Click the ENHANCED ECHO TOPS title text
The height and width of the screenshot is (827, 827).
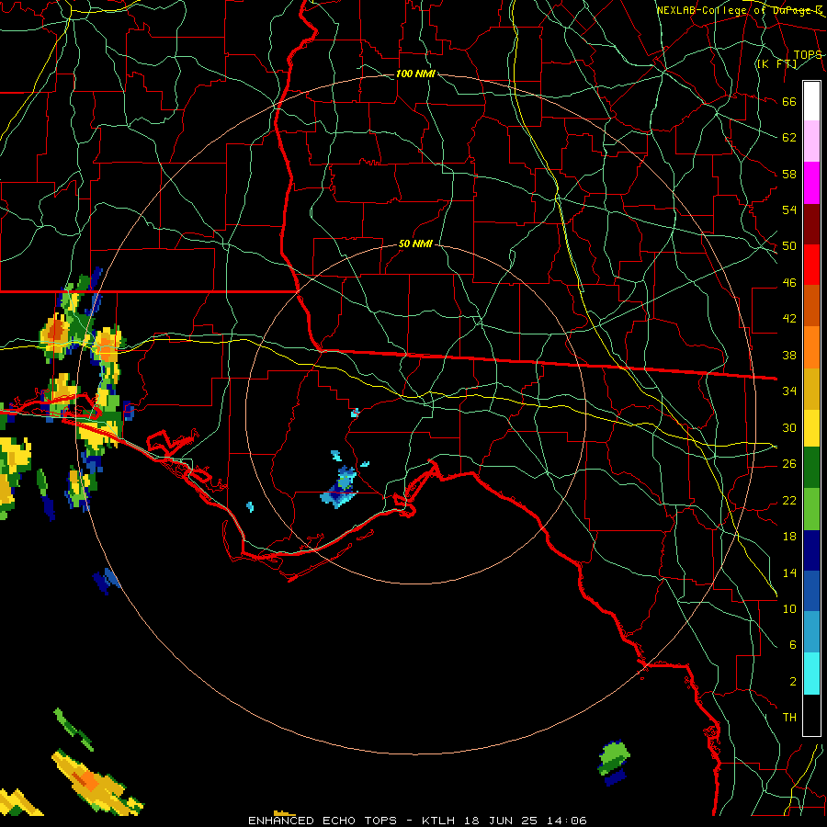322,821
